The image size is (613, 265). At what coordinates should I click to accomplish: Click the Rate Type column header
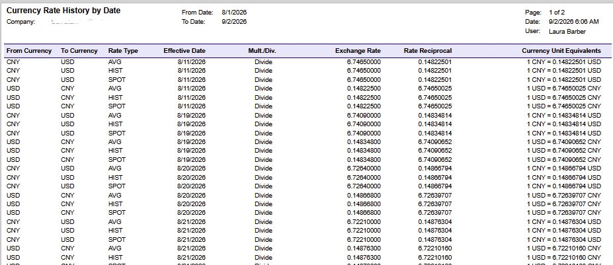point(123,51)
